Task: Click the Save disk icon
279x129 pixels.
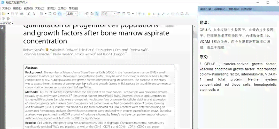Action: click(x=13, y=14)
